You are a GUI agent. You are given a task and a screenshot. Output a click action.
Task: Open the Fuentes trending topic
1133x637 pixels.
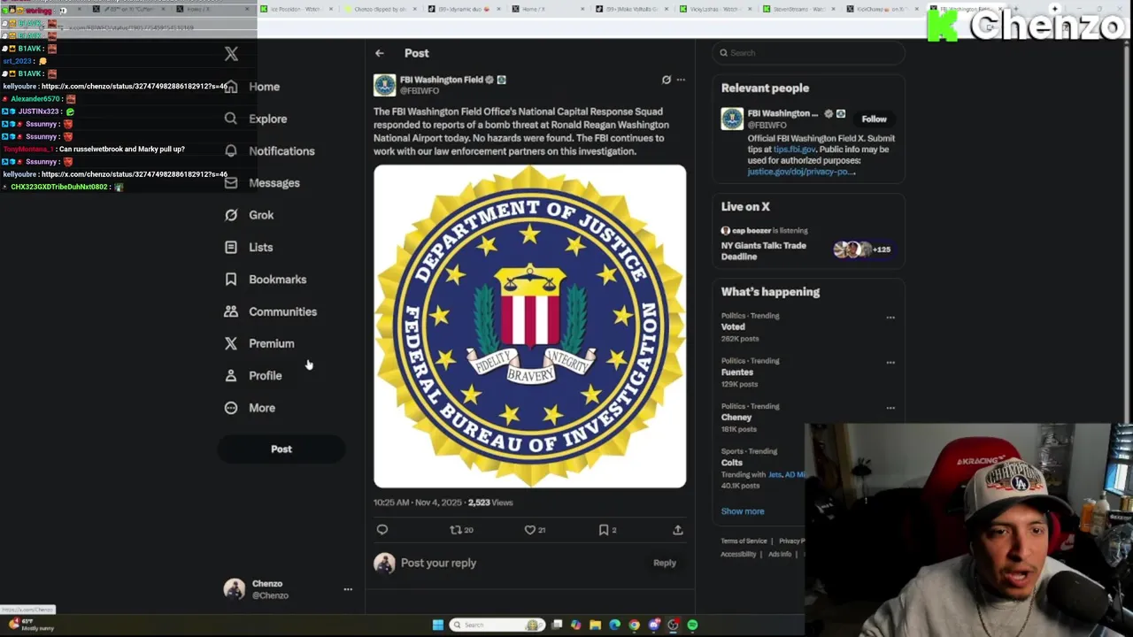click(736, 372)
